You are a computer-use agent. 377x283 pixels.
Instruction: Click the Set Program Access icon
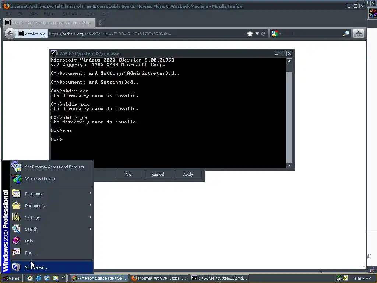(x=16, y=166)
